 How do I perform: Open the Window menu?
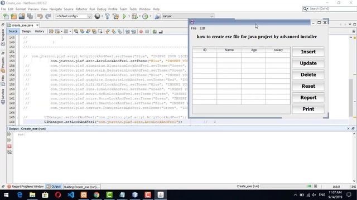[144, 9]
